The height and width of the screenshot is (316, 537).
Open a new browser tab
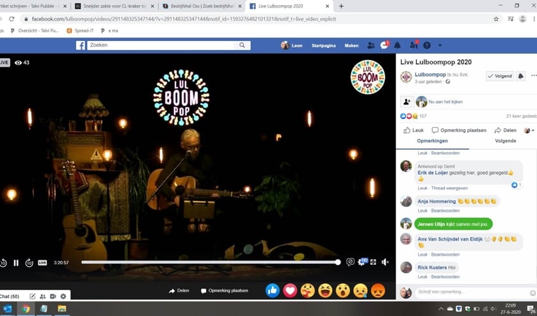coord(341,6)
